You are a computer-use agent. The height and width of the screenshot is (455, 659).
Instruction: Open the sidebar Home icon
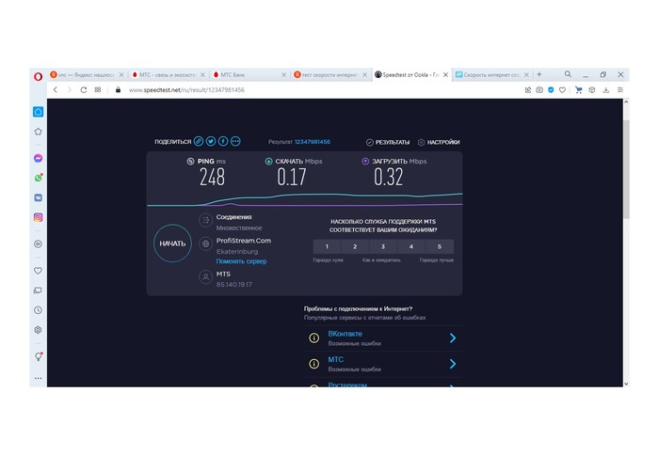(39, 112)
